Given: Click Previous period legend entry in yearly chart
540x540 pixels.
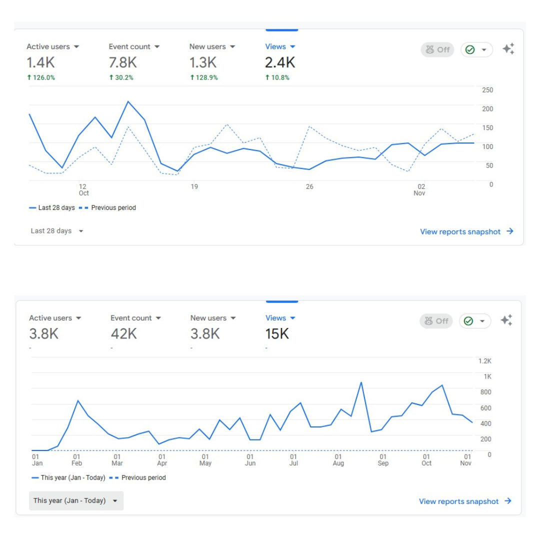Looking at the screenshot, I should [143, 477].
